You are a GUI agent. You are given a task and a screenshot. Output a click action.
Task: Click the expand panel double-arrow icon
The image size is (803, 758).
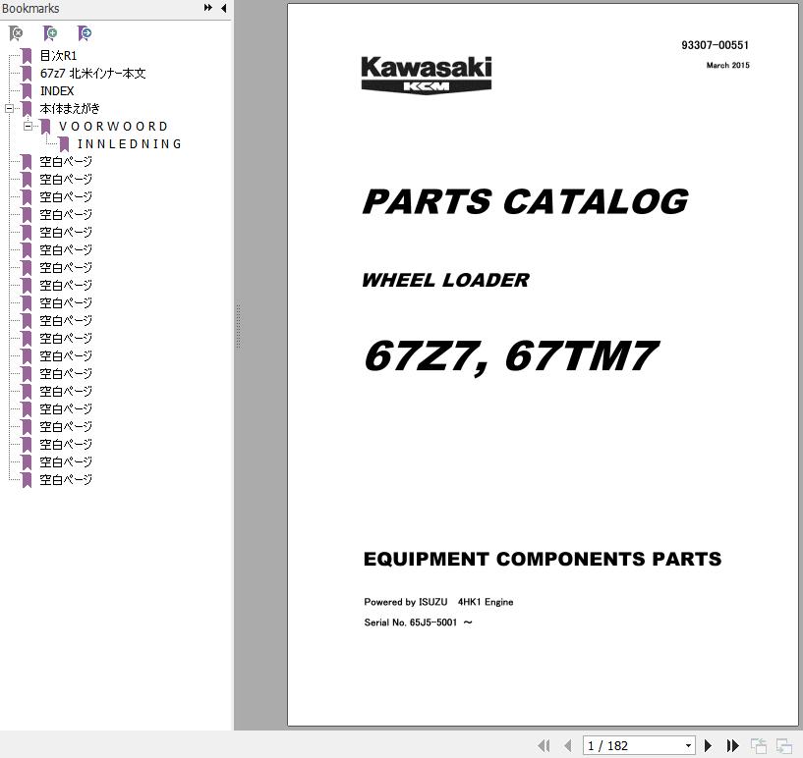pos(208,8)
